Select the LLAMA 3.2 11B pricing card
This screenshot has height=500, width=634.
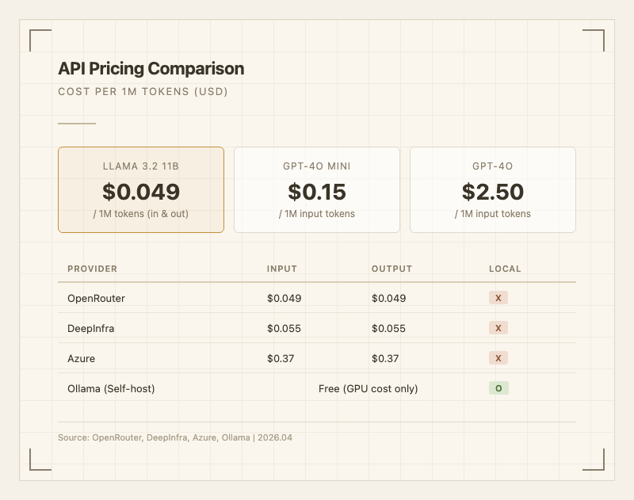pyautogui.click(x=141, y=190)
